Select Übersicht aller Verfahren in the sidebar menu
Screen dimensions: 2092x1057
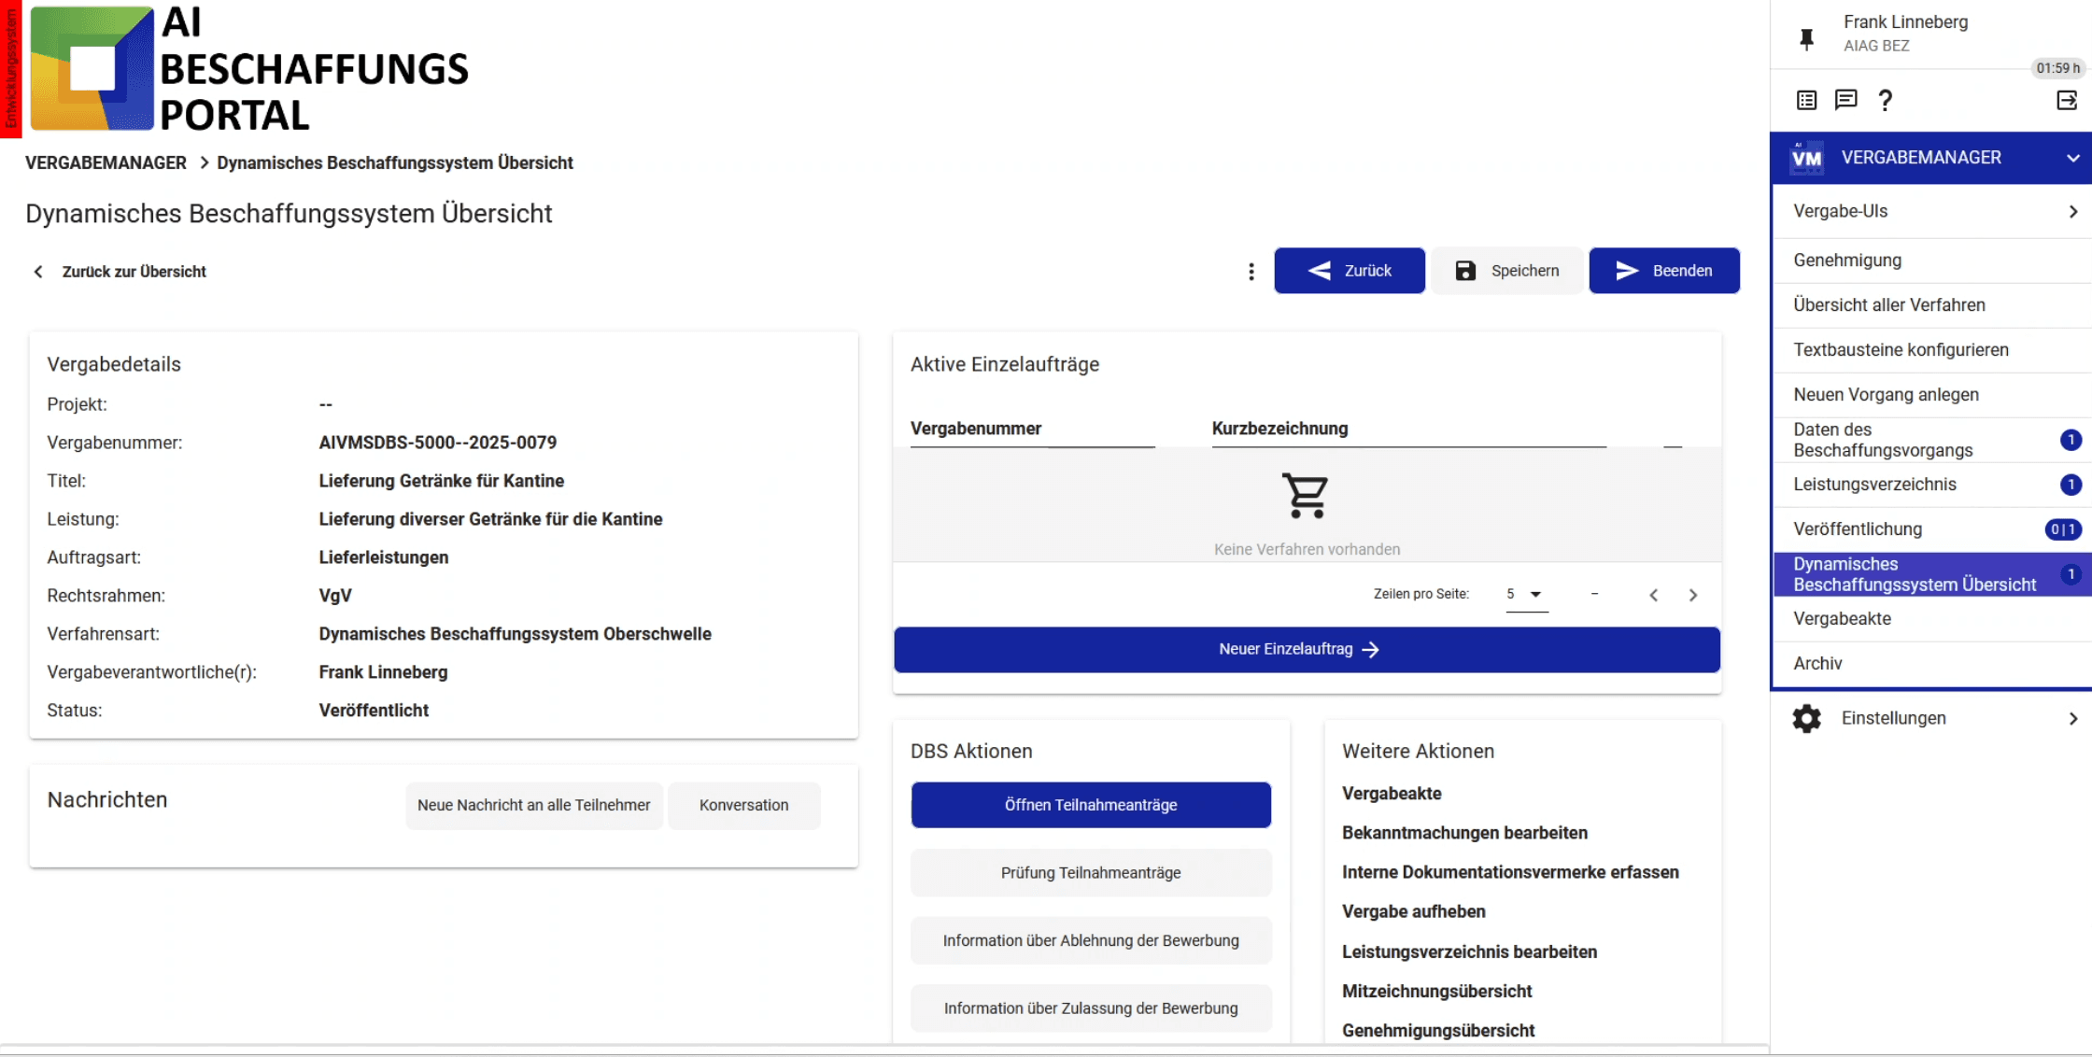pos(1888,305)
